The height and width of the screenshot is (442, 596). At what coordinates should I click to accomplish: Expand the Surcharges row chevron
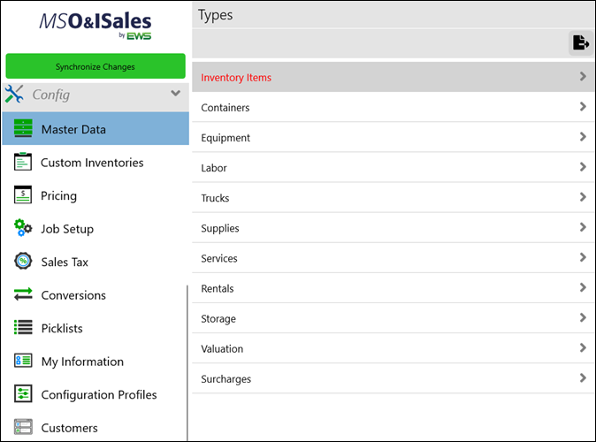[582, 378]
